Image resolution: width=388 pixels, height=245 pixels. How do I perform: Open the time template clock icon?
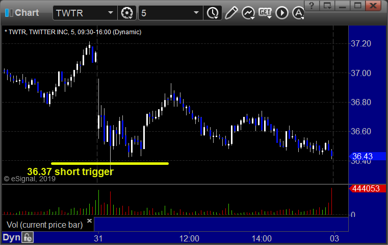point(213,13)
